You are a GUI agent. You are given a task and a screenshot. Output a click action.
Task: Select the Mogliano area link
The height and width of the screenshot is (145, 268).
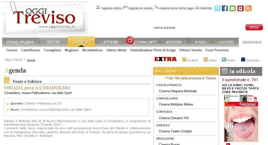click(x=72, y=50)
